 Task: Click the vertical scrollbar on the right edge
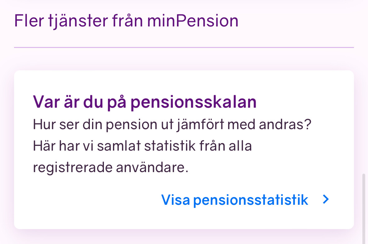363,209
